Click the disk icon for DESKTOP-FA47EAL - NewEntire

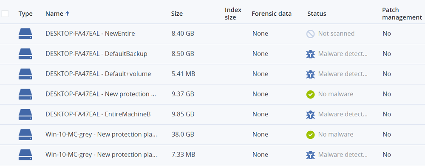25,34
